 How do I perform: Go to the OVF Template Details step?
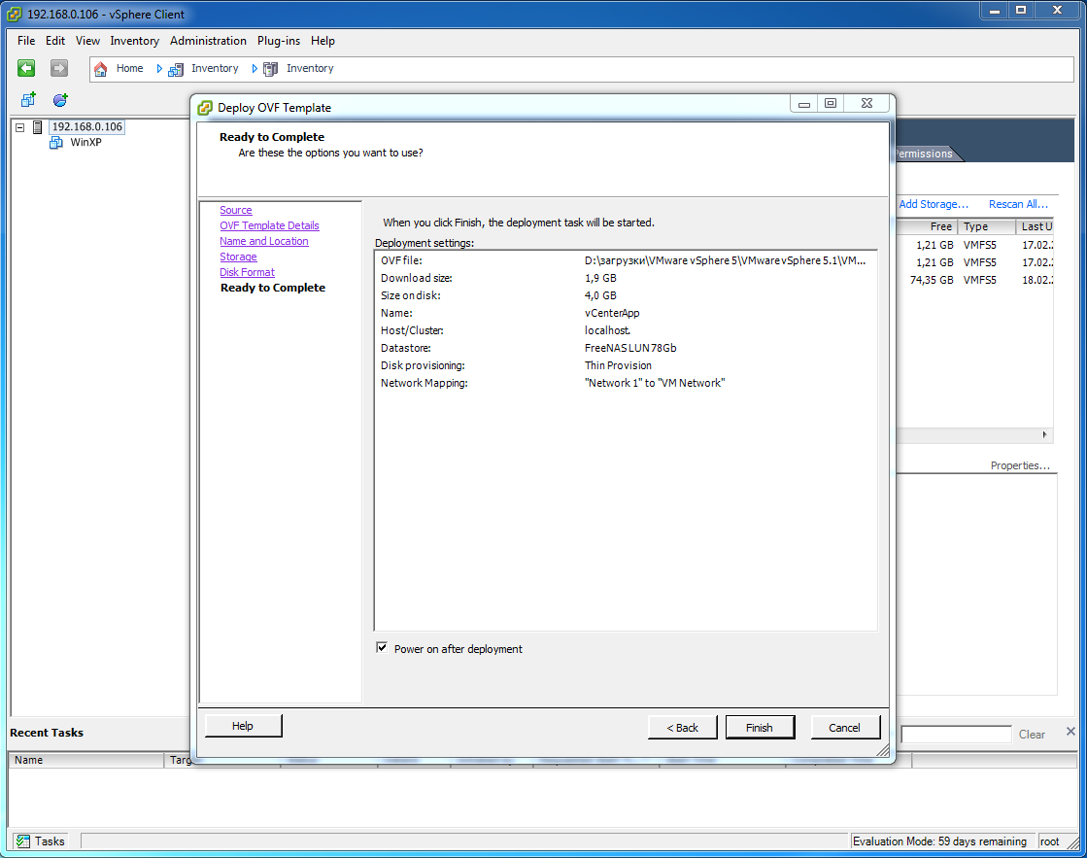[x=270, y=225]
